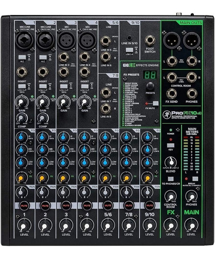Click channel 1 INSERT jack
Viewport: 215px width, 258px height.
click(22, 72)
